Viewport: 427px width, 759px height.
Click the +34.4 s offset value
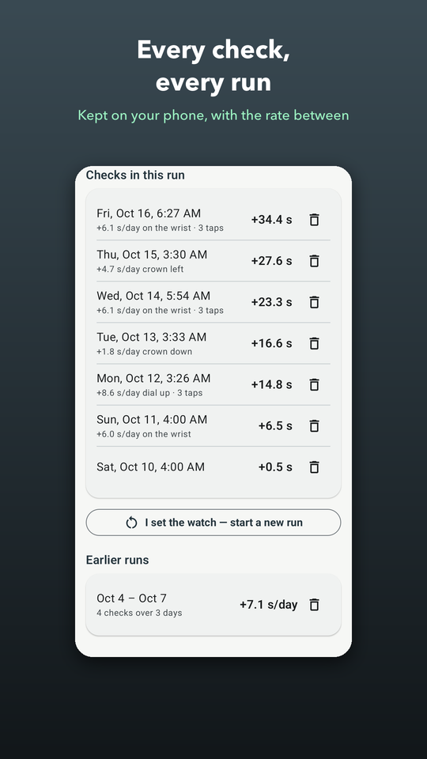pos(271,220)
